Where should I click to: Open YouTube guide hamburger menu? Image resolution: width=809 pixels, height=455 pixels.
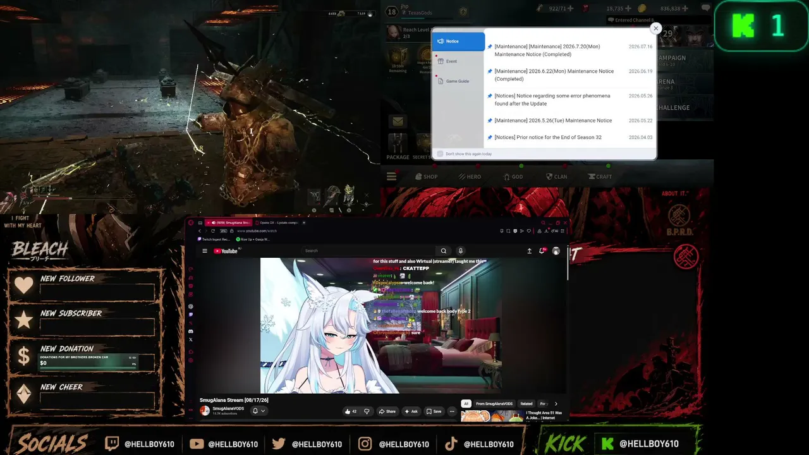coord(205,251)
